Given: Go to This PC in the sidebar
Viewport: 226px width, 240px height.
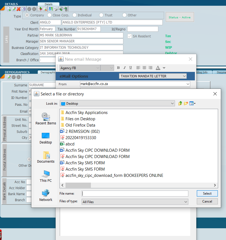Looking at the screenshot, I should [x=46, y=176].
